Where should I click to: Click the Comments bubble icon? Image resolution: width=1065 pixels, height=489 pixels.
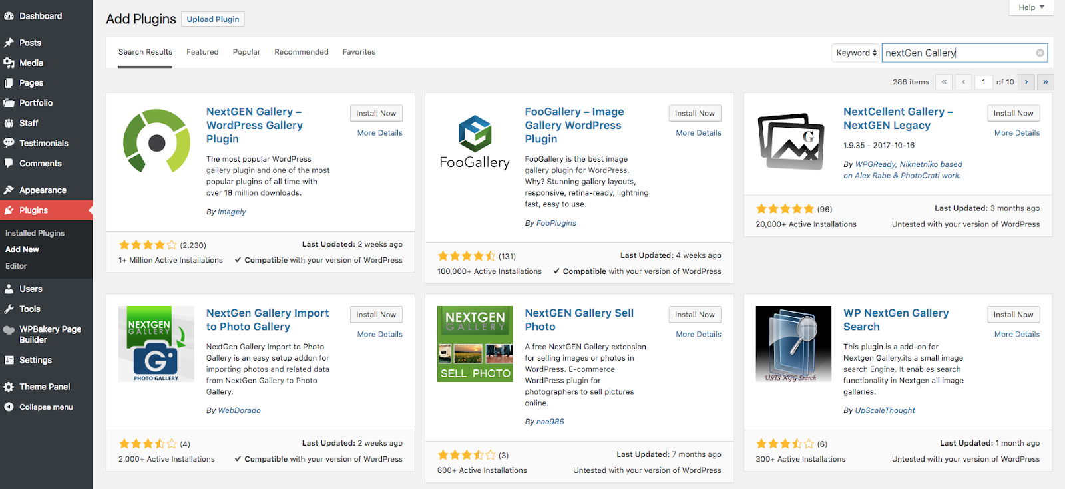[9, 163]
